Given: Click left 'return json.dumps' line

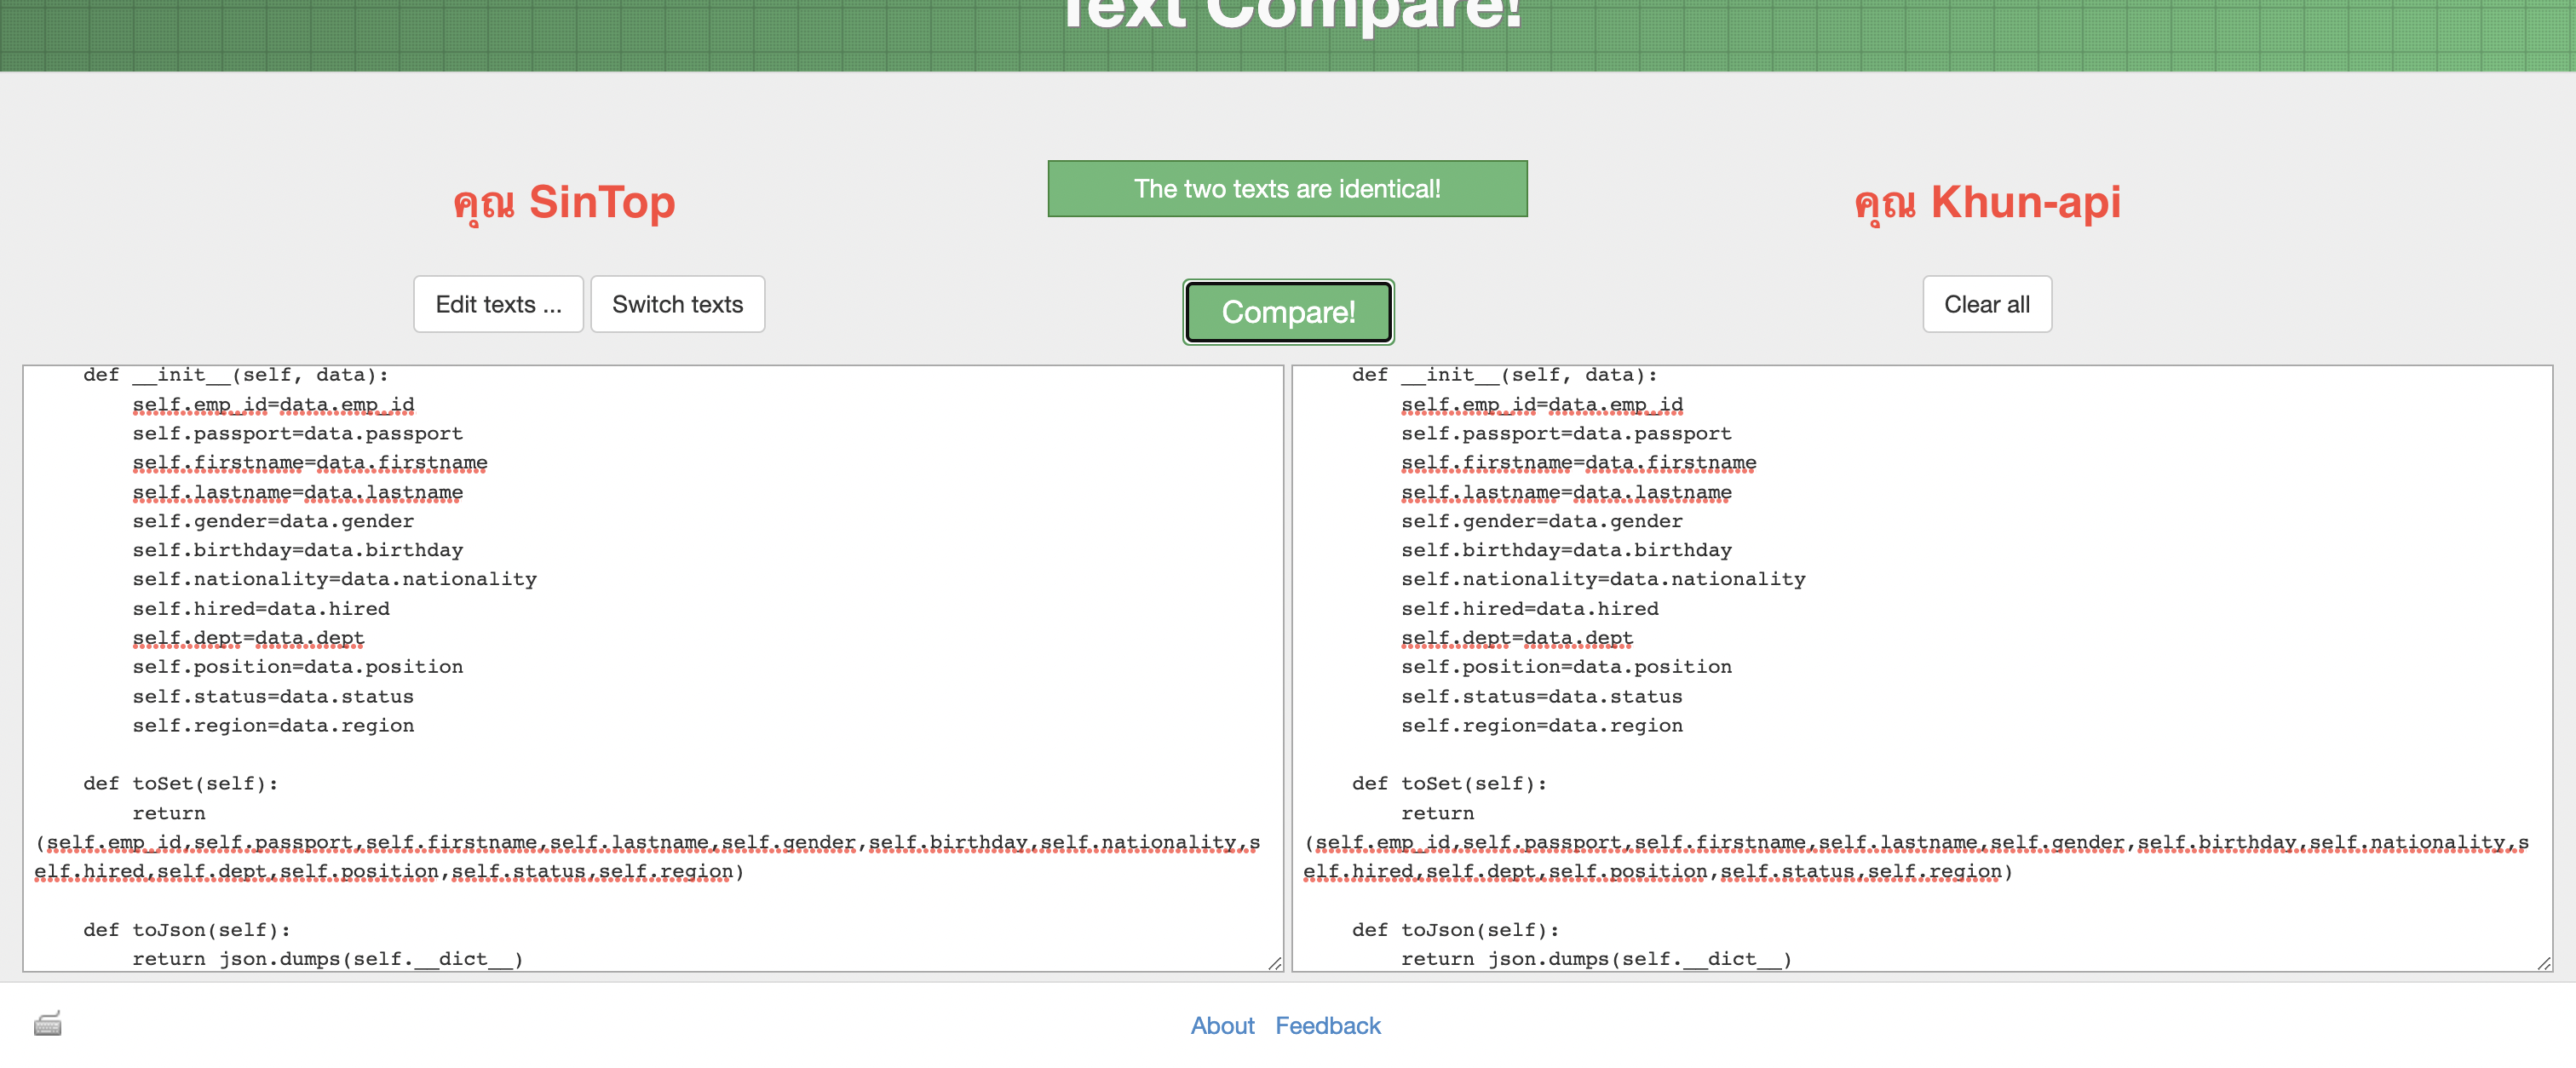Looking at the screenshot, I should pyautogui.click(x=327, y=958).
